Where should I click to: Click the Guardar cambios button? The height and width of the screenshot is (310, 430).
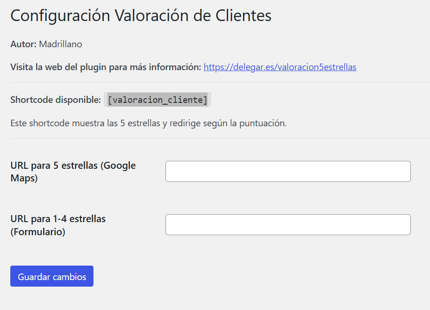tap(52, 276)
